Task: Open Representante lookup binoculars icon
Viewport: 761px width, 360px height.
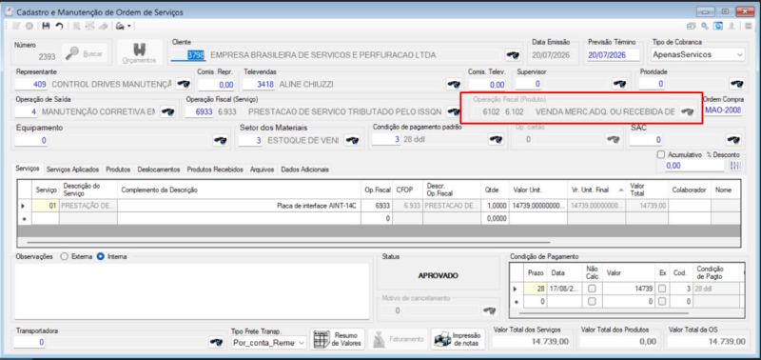Action: (x=183, y=84)
